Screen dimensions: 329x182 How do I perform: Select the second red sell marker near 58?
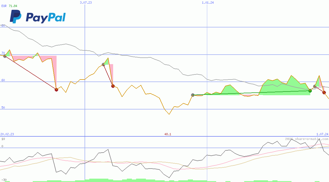pyautogui.click(x=113, y=87)
